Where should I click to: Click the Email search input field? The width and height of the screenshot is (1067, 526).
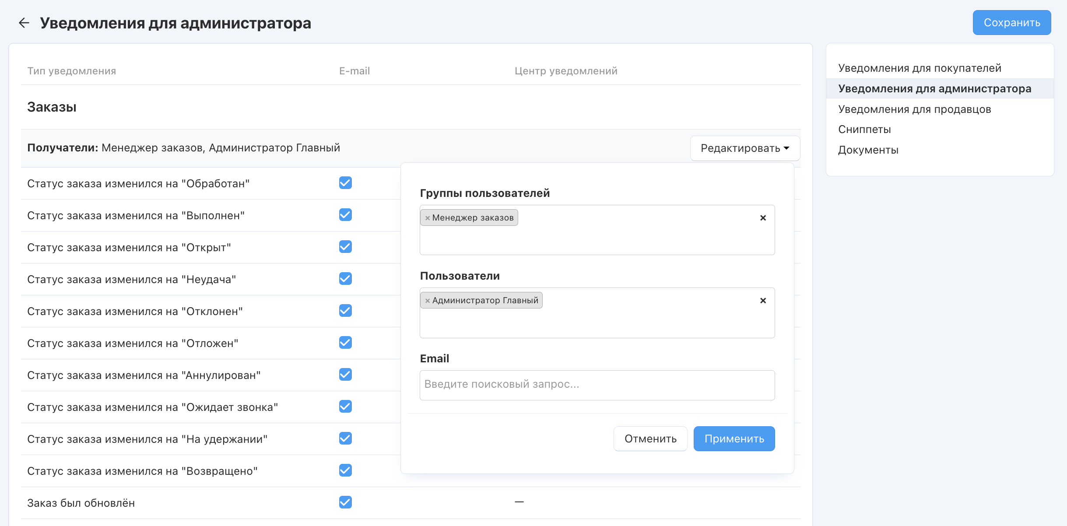pyautogui.click(x=597, y=385)
